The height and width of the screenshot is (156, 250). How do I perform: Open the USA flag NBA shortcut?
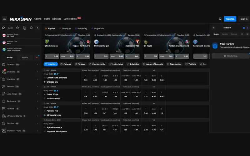coord(21,42)
